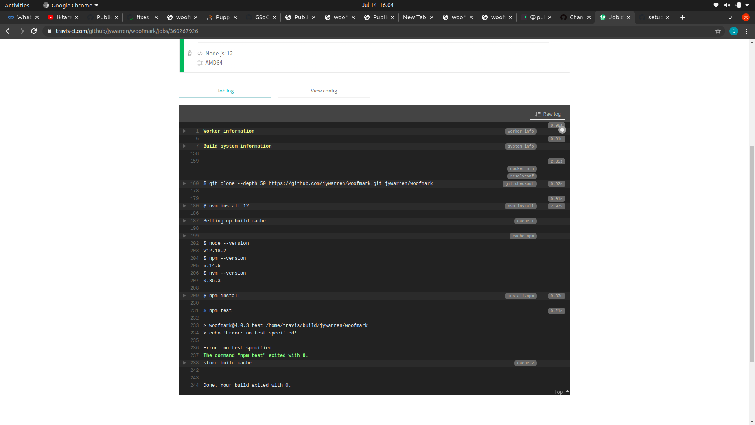Screen dimensions: 755x425
Task: Click the profile avatar icon
Action: (733, 31)
